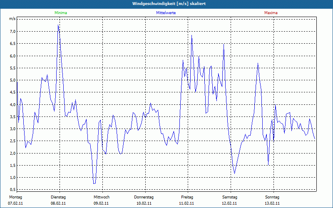Click the 5,5 y-axis value
Image resolution: width=333 pixels, height=208 pixels.
pyautogui.click(x=12, y=68)
